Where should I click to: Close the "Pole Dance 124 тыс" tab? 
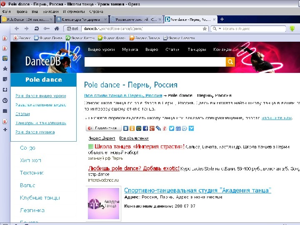[x=51, y=20]
